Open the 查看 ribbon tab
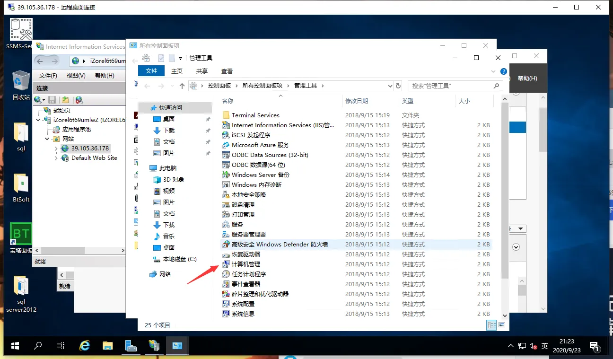The image size is (613, 359). point(227,71)
